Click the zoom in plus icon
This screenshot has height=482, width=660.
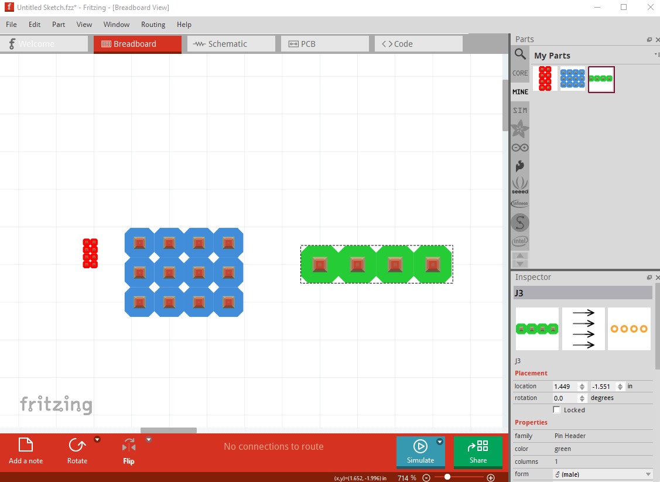tap(491, 478)
